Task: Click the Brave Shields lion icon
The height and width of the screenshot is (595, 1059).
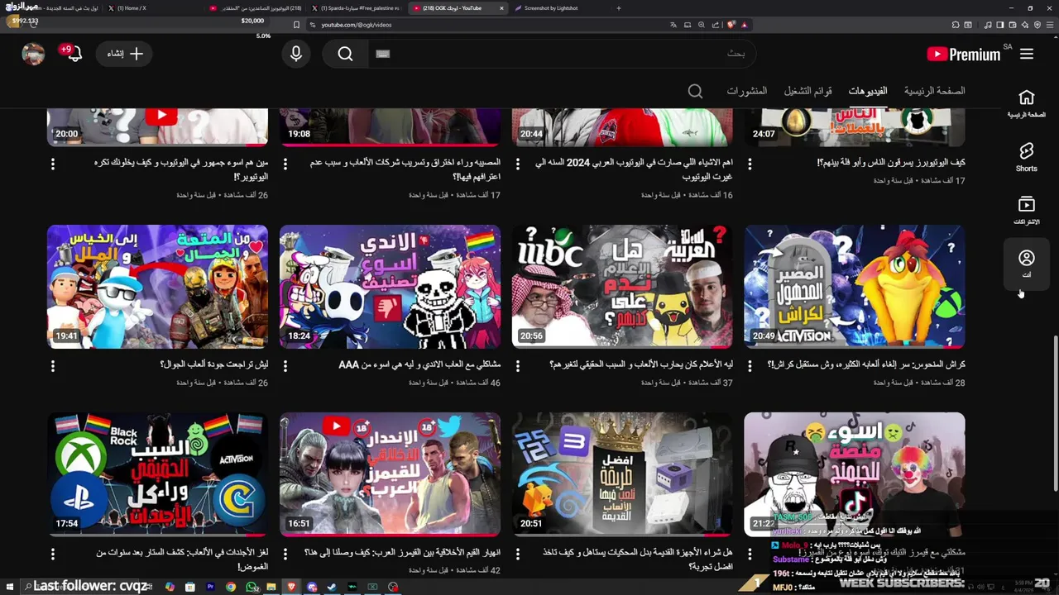Action: coord(731,25)
